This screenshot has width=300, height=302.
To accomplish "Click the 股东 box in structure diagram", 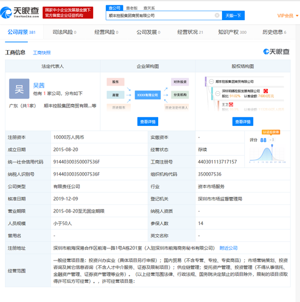I will (x=116, y=82).
